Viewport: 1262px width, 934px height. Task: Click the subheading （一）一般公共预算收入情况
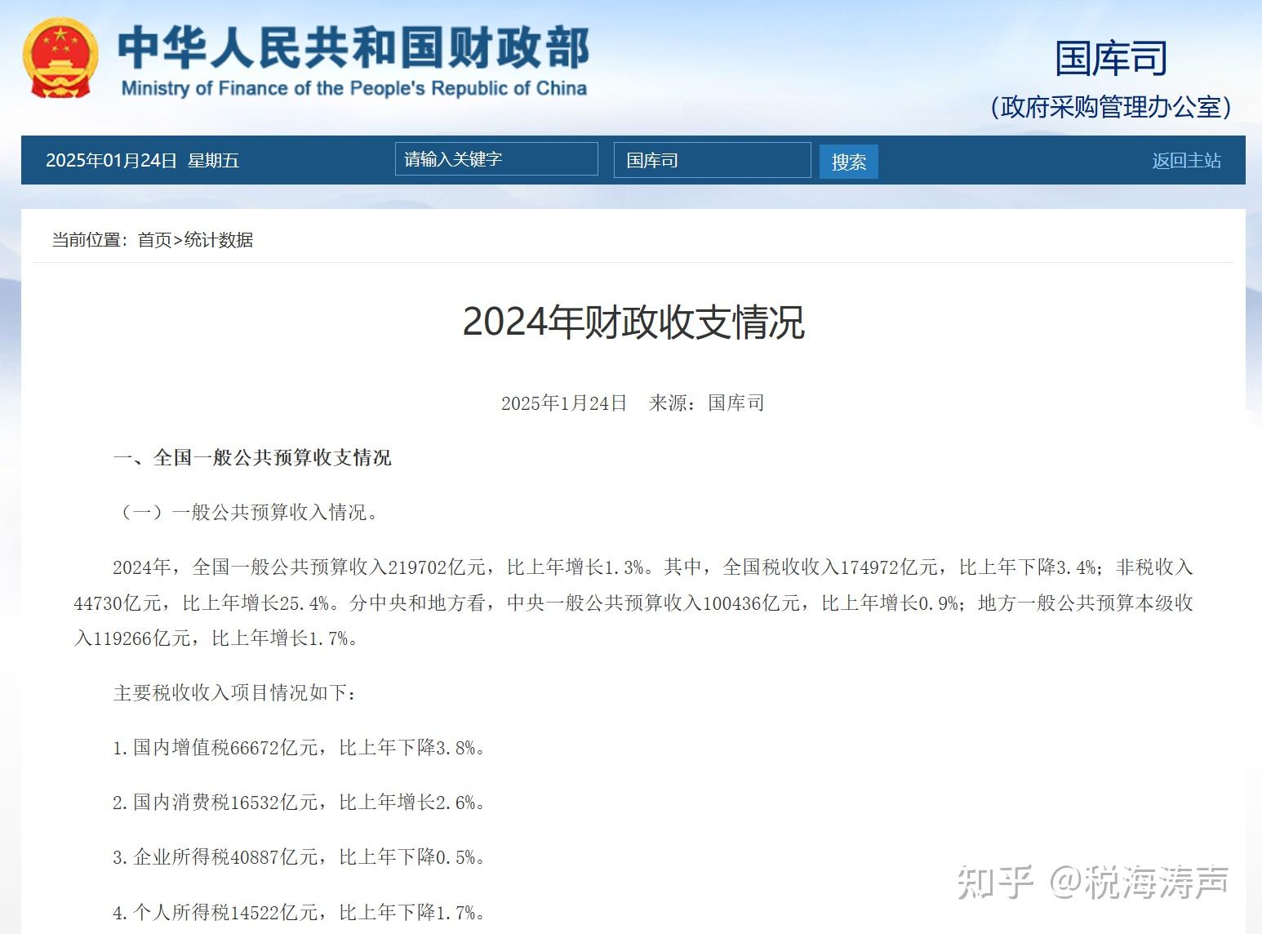pyautogui.click(x=249, y=512)
